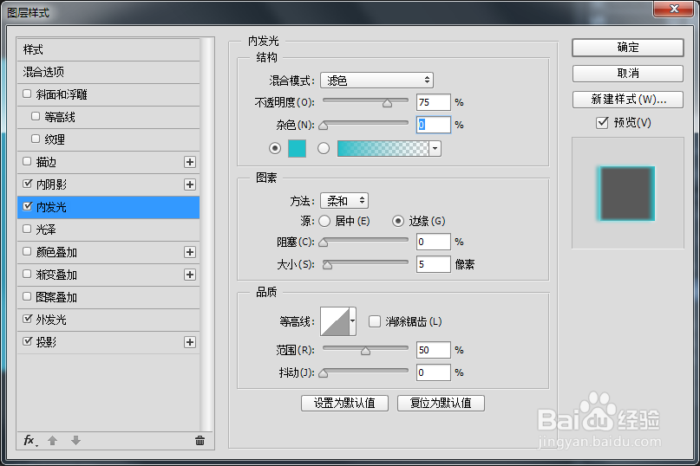700x466 pixels.
Task: Add another 内阴影 effect with plus icon
Action: (190, 184)
